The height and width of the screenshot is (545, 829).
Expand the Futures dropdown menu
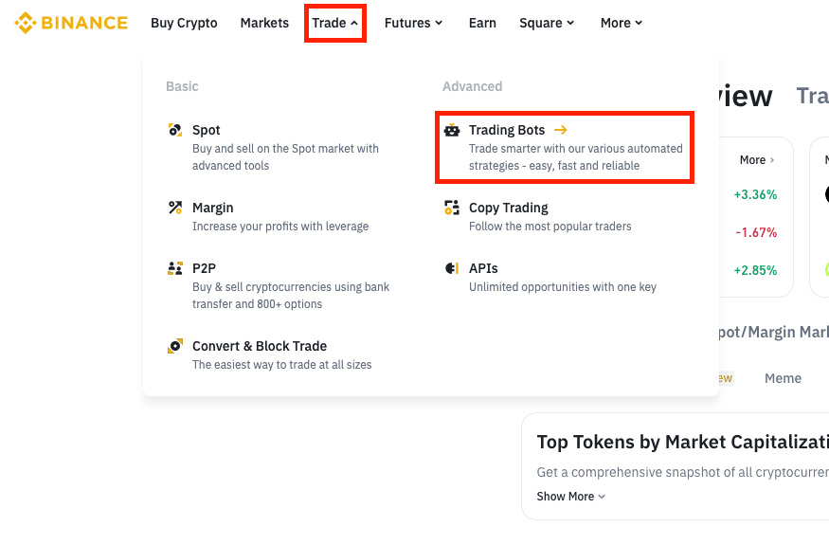pos(413,23)
